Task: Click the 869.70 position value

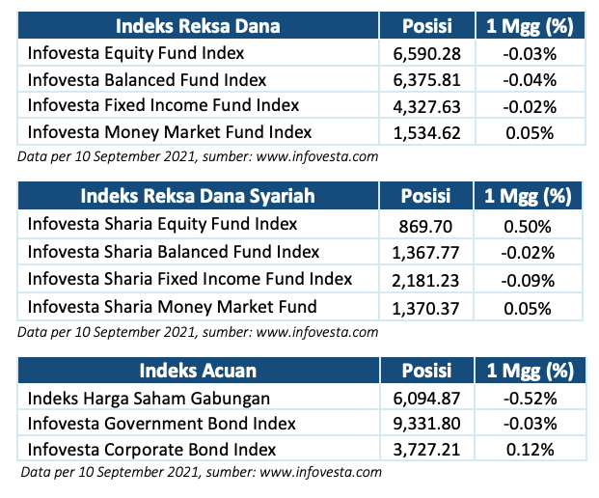Action: (x=425, y=227)
